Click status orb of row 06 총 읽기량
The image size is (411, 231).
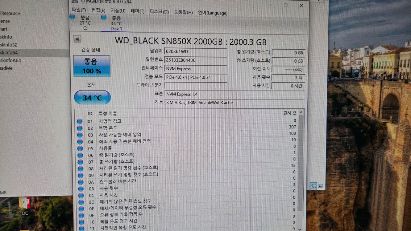80,155
